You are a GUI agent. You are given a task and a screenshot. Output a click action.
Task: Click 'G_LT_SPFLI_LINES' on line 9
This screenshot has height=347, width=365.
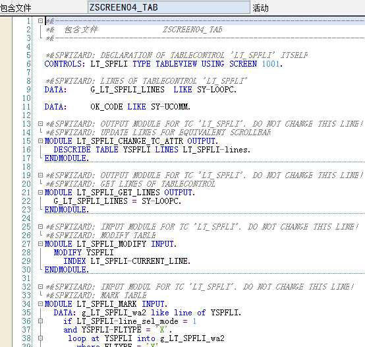click(x=127, y=90)
